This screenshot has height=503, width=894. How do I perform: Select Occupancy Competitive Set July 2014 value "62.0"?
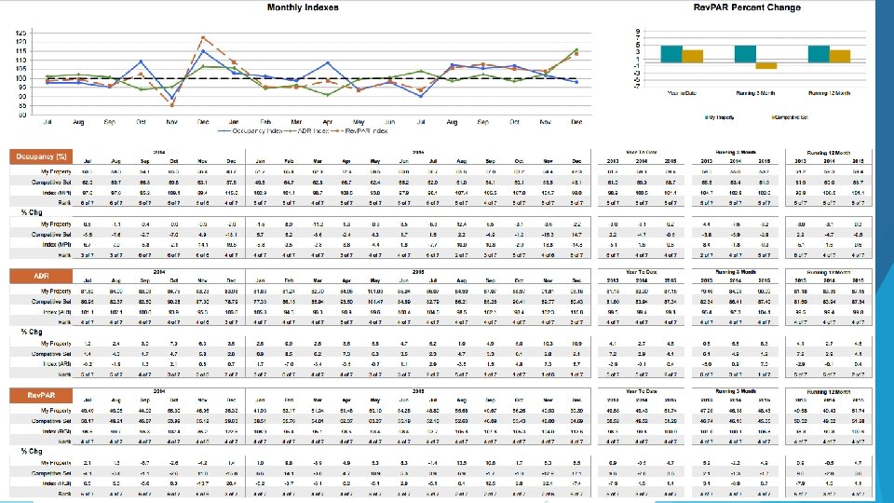click(88, 183)
